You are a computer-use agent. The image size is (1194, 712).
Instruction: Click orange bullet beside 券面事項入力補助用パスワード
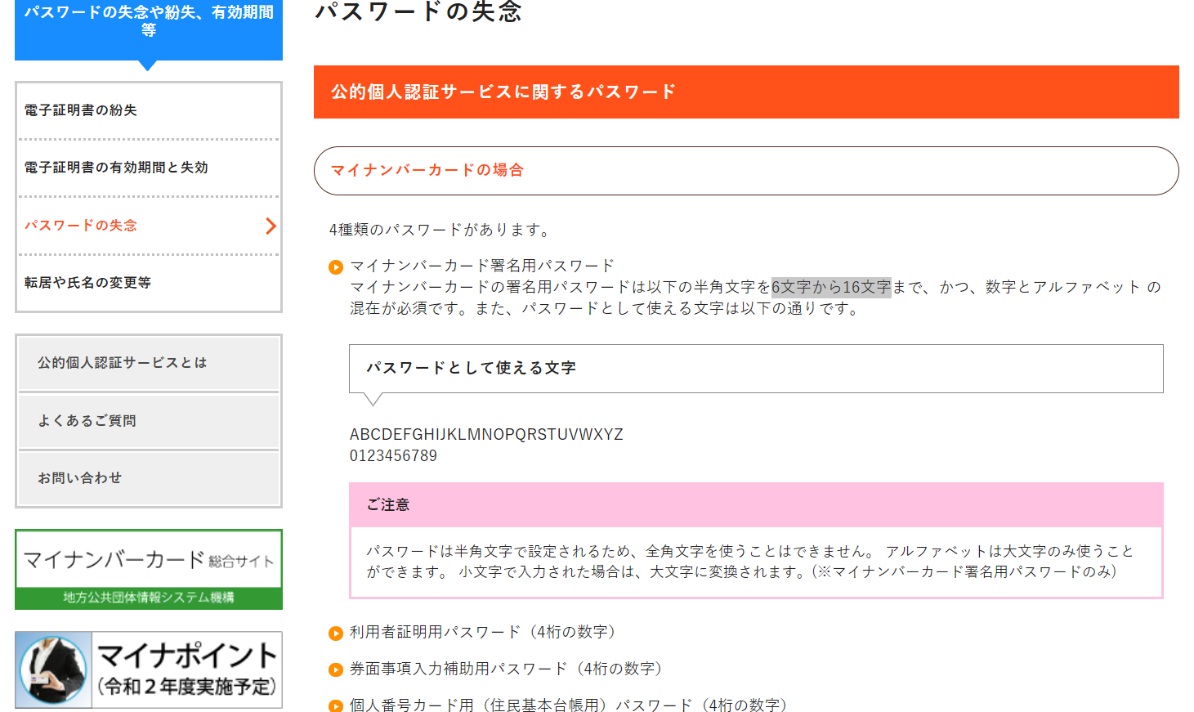(336, 670)
